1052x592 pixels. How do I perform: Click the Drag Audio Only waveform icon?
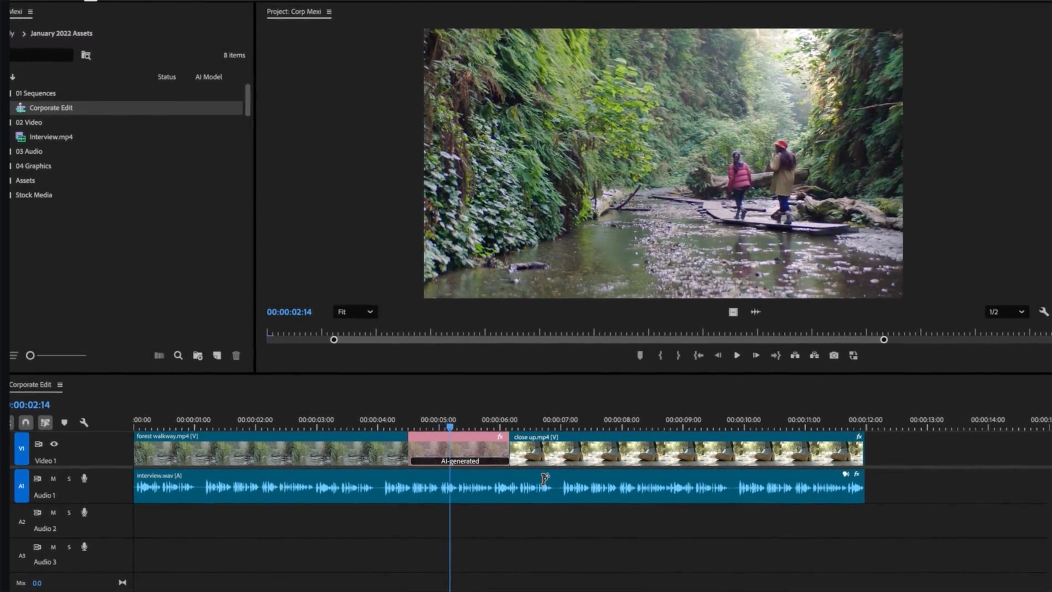[755, 312]
